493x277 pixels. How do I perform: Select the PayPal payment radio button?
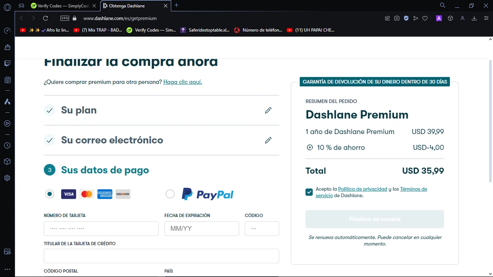[170, 194]
